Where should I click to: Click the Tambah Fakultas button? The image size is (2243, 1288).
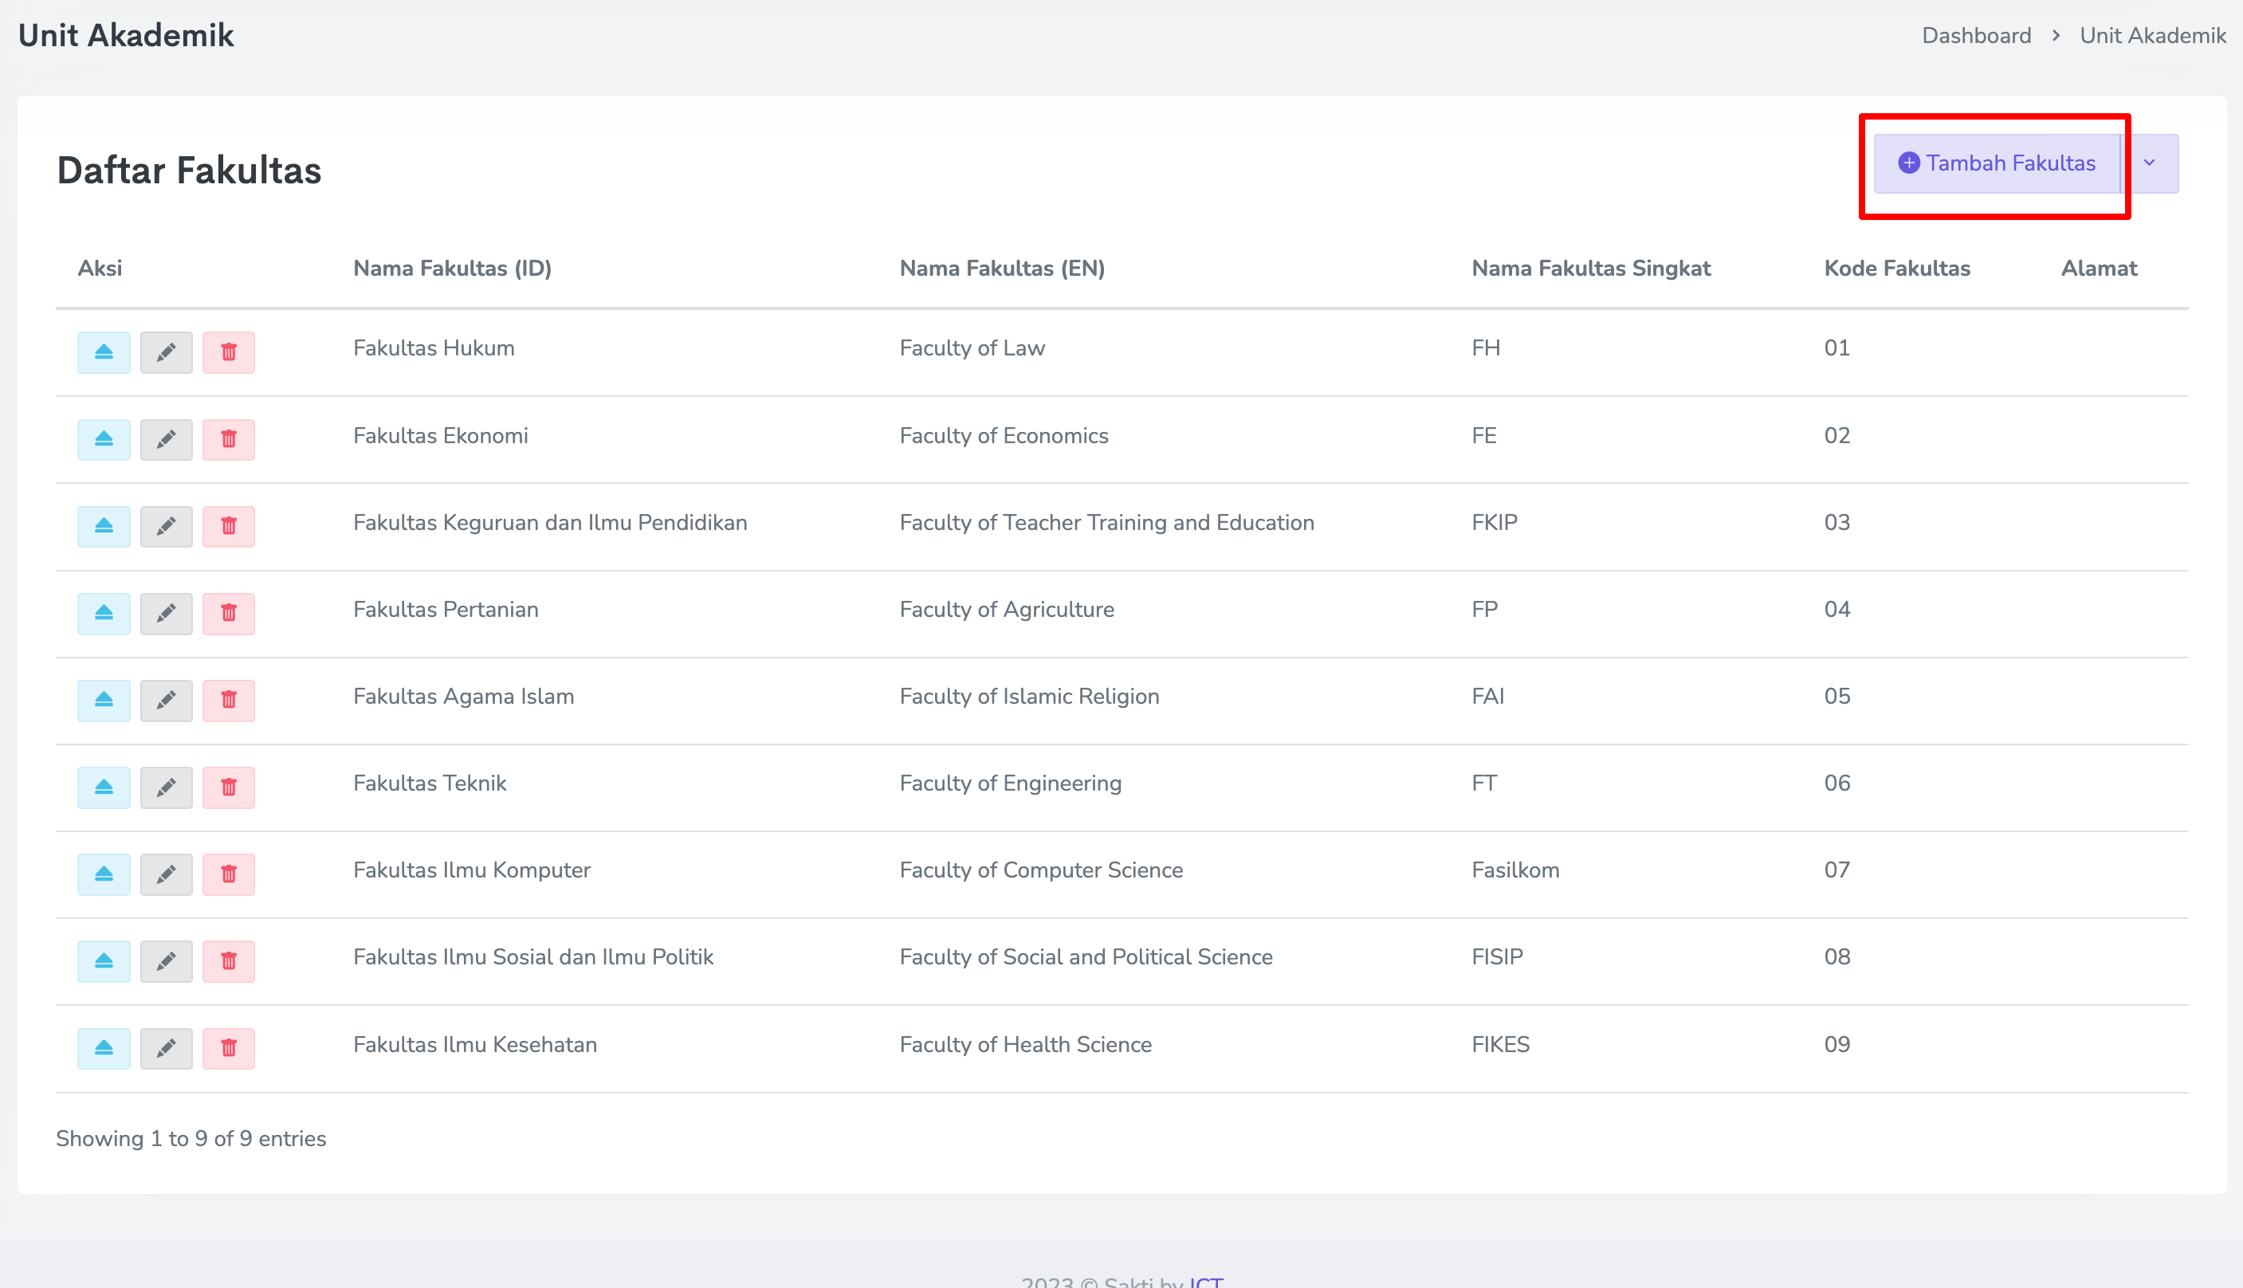tap(1996, 163)
